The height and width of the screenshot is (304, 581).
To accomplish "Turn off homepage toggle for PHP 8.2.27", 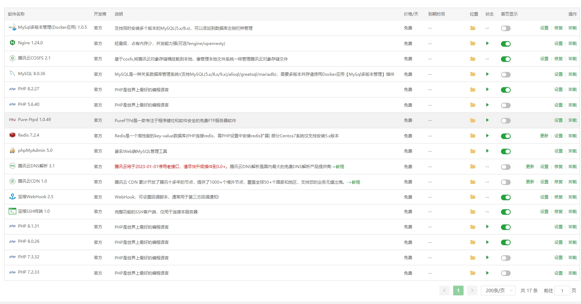I will [x=506, y=90].
